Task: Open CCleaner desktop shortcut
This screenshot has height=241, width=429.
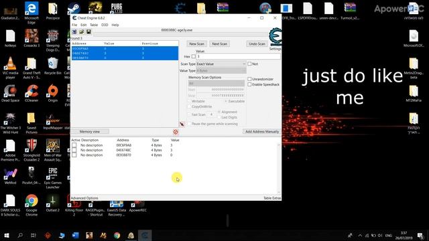Action: click(32, 94)
